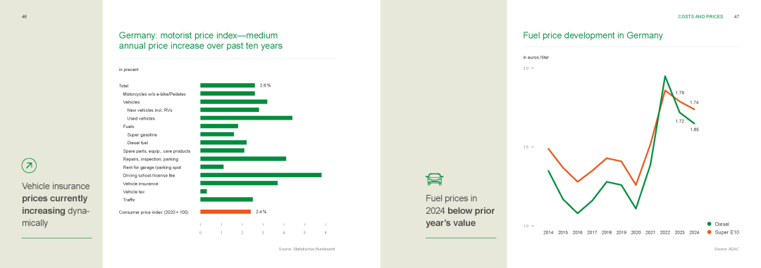Click the green car icon
This screenshot has width=761, height=268.
[x=434, y=179]
